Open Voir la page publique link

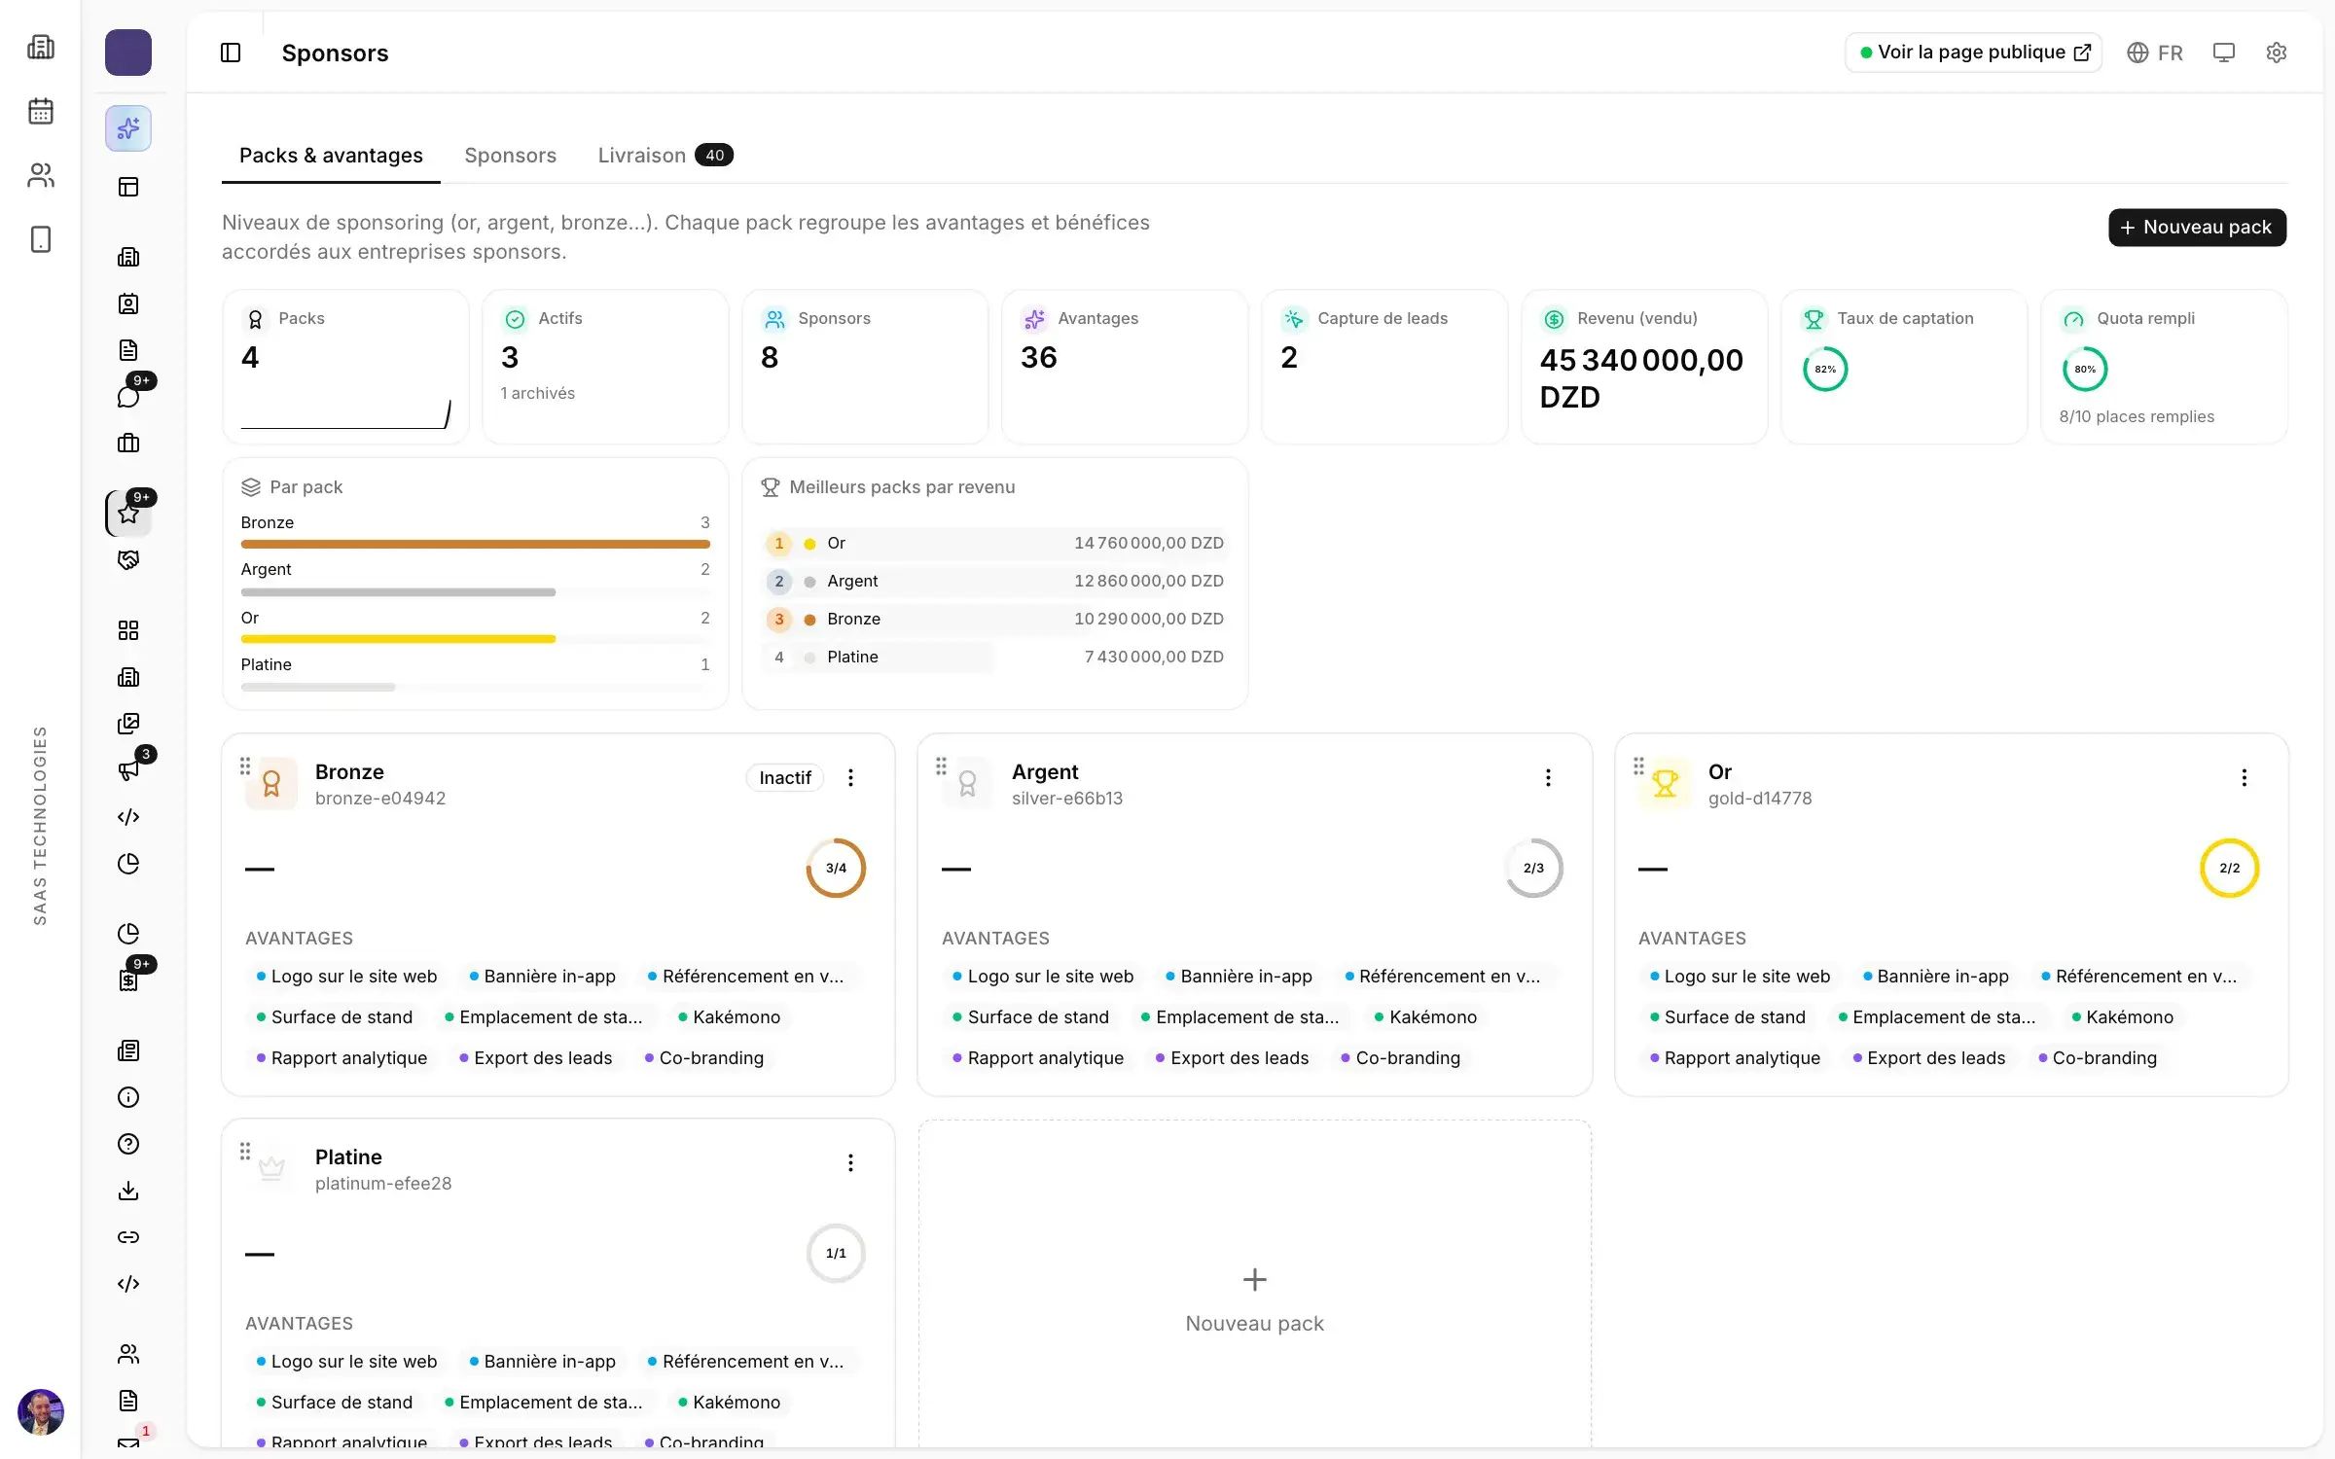[1973, 53]
